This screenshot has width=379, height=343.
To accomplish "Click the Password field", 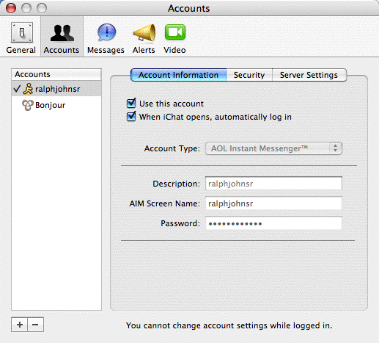I will pyautogui.click(x=273, y=223).
